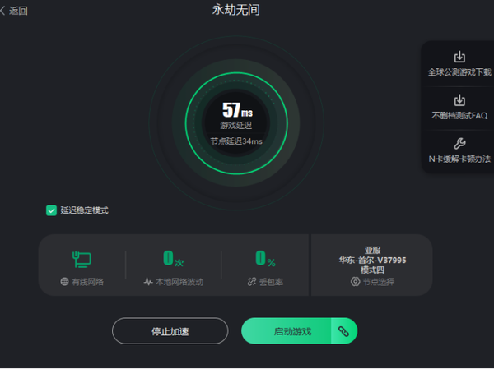This screenshot has width=494, height=369.
Task: Click the wrench icon for N卡缓解卡顿办法
Action: pos(459,144)
